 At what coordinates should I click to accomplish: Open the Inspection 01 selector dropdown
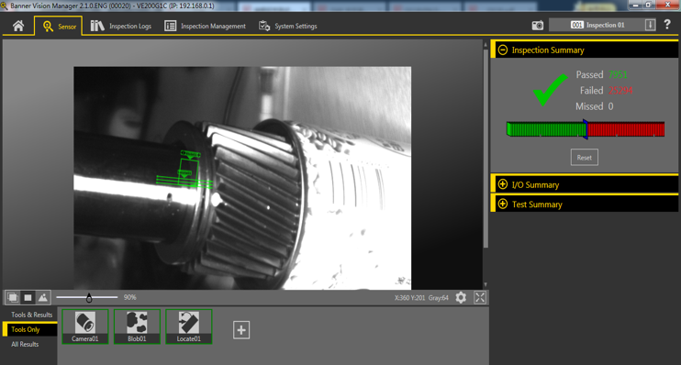(x=650, y=25)
